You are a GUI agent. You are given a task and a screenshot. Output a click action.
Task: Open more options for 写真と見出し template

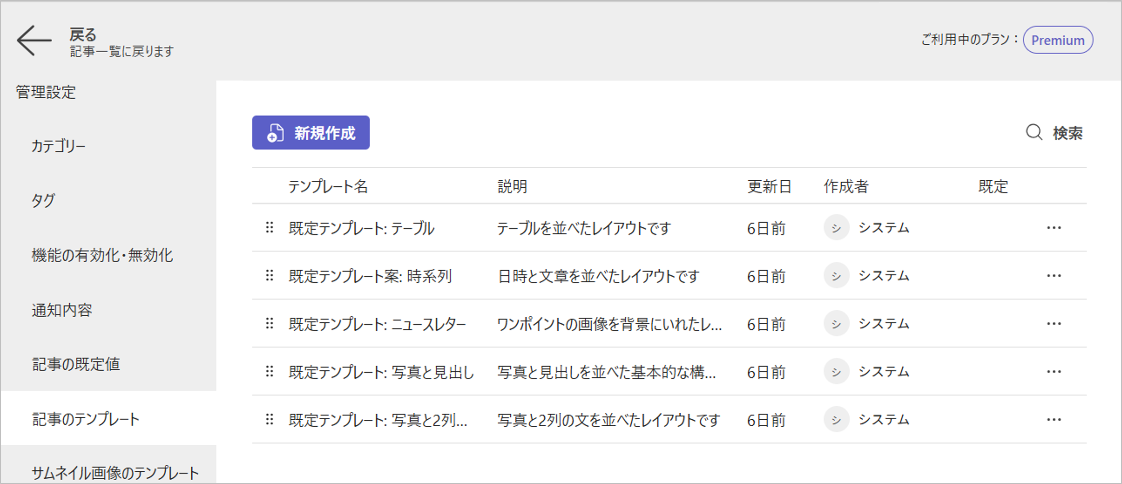[1054, 371]
